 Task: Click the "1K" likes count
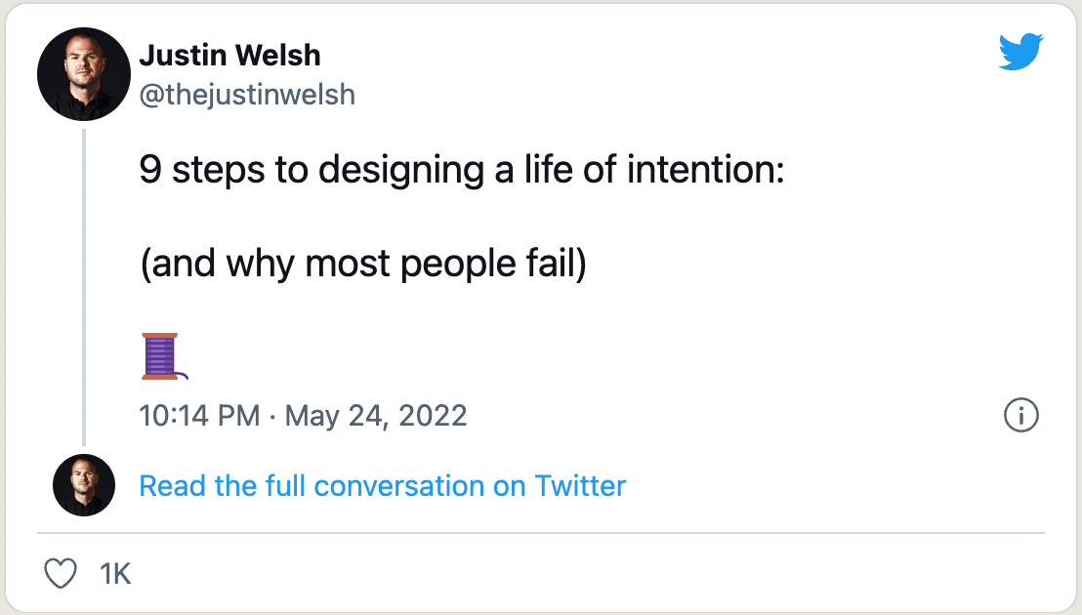tap(115, 574)
